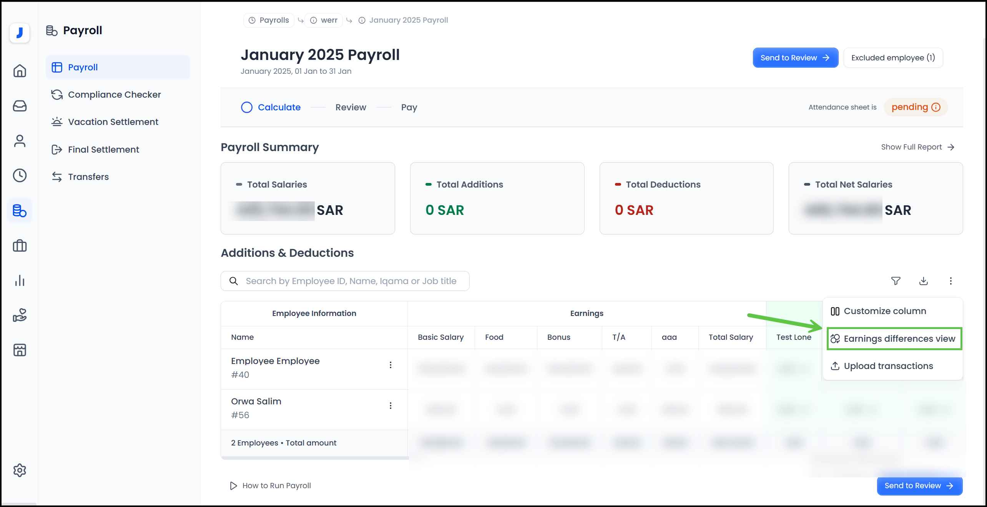987x507 pixels.
Task: Open the Home dashboard from the sidebar
Action: pos(20,71)
